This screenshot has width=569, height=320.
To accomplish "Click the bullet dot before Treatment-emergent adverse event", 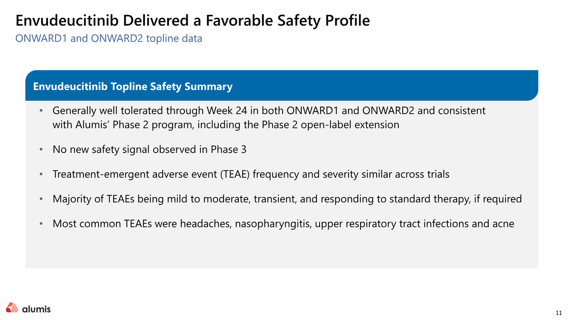I will pos(41,175).
